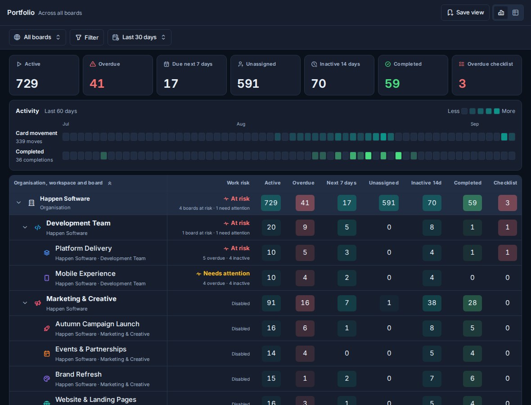Click the Development Team code icon
Screen dimensions: 531x405
(x=38, y=228)
